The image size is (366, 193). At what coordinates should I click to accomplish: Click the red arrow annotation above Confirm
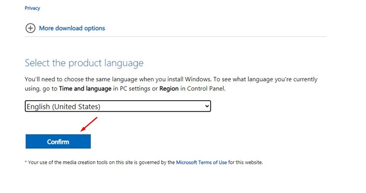pyautogui.click(x=89, y=124)
